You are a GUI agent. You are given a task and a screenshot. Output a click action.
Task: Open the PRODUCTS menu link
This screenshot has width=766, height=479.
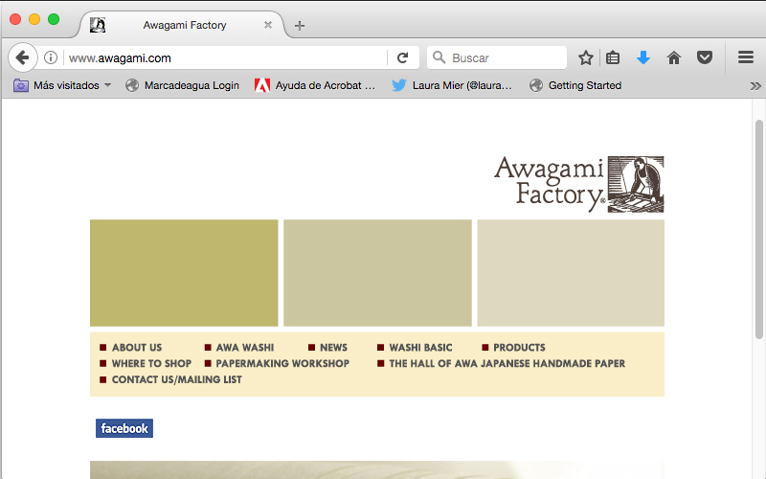(518, 348)
